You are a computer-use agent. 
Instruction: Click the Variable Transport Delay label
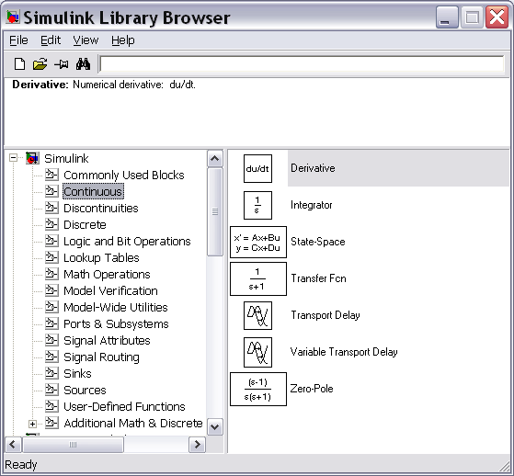point(344,352)
